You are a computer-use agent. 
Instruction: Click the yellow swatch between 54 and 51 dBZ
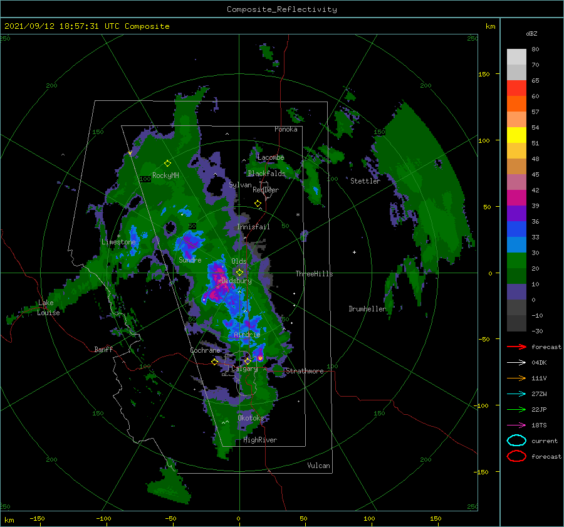[516, 135]
